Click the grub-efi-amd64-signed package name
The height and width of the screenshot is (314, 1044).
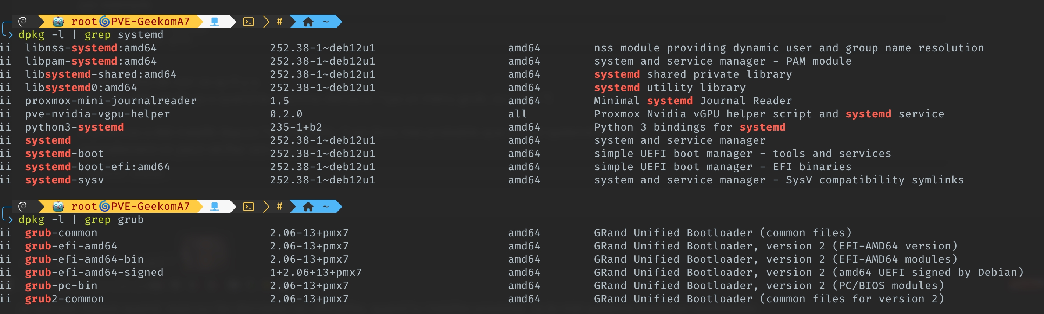[94, 272]
